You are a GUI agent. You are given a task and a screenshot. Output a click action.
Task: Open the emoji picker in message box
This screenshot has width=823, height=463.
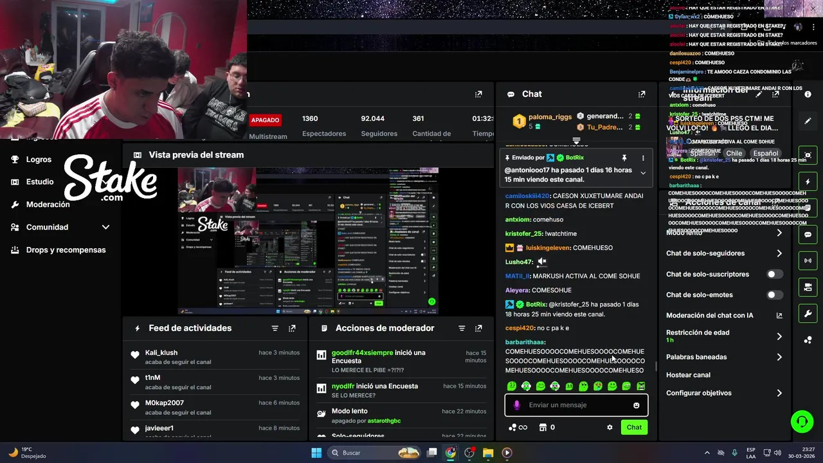[637, 405]
